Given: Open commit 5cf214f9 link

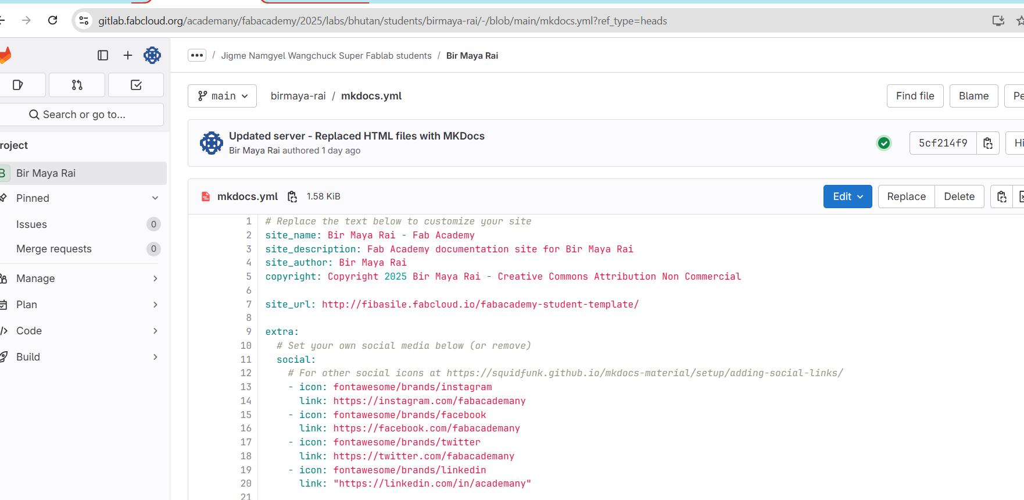Looking at the screenshot, I should coord(943,143).
